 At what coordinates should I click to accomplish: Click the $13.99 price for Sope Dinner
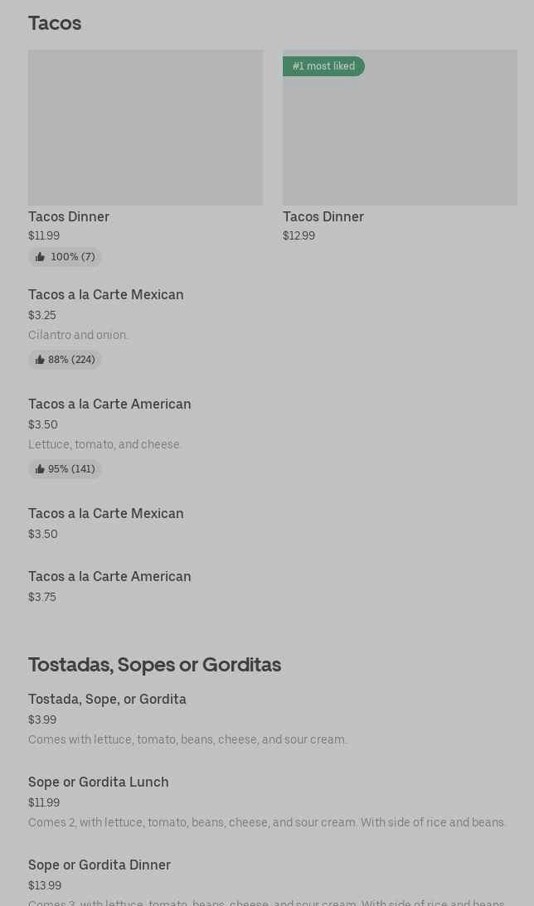[x=45, y=886]
